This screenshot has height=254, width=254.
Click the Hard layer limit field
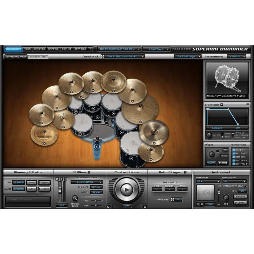pos(182,189)
